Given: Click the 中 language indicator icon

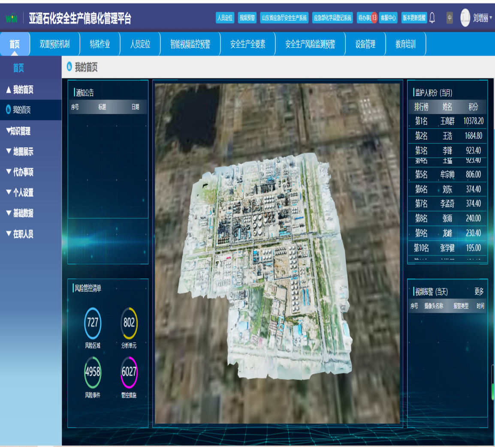Looking at the screenshot, I should click(450, 18).
